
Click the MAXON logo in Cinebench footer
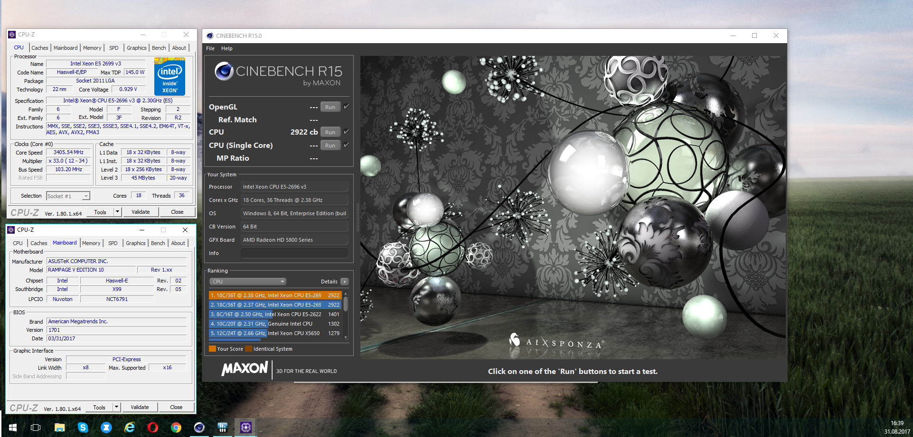(x=245, y=369)
